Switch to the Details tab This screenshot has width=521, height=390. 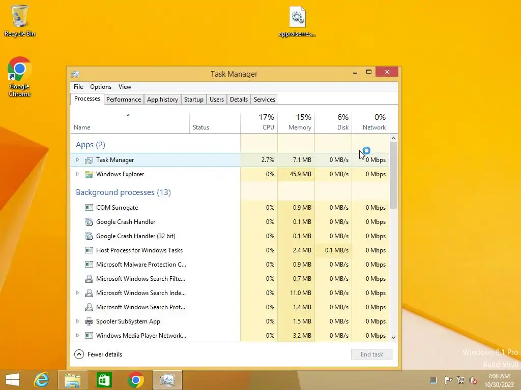point(239,100)
